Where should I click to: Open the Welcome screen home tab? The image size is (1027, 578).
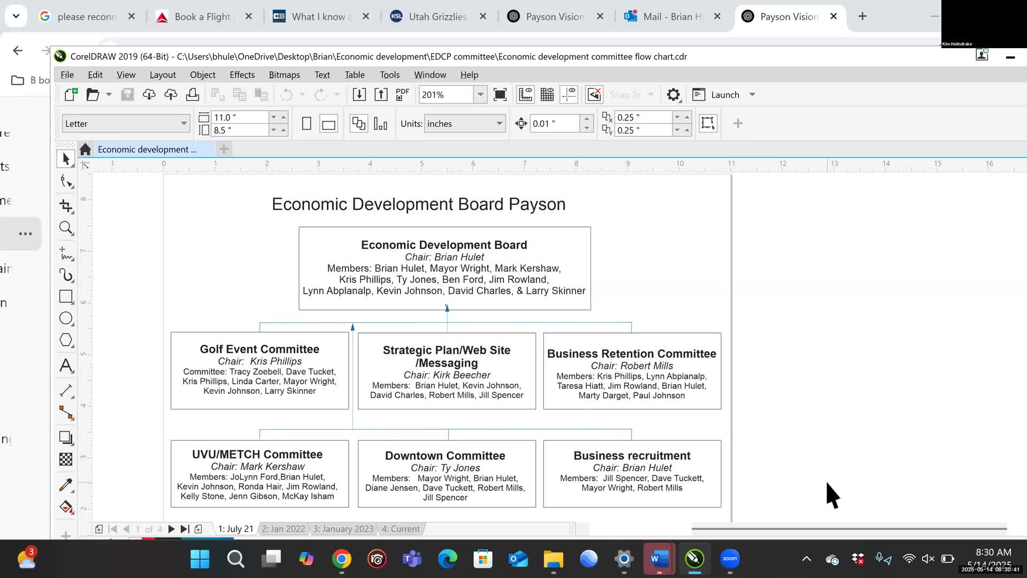tap(85, 149)
